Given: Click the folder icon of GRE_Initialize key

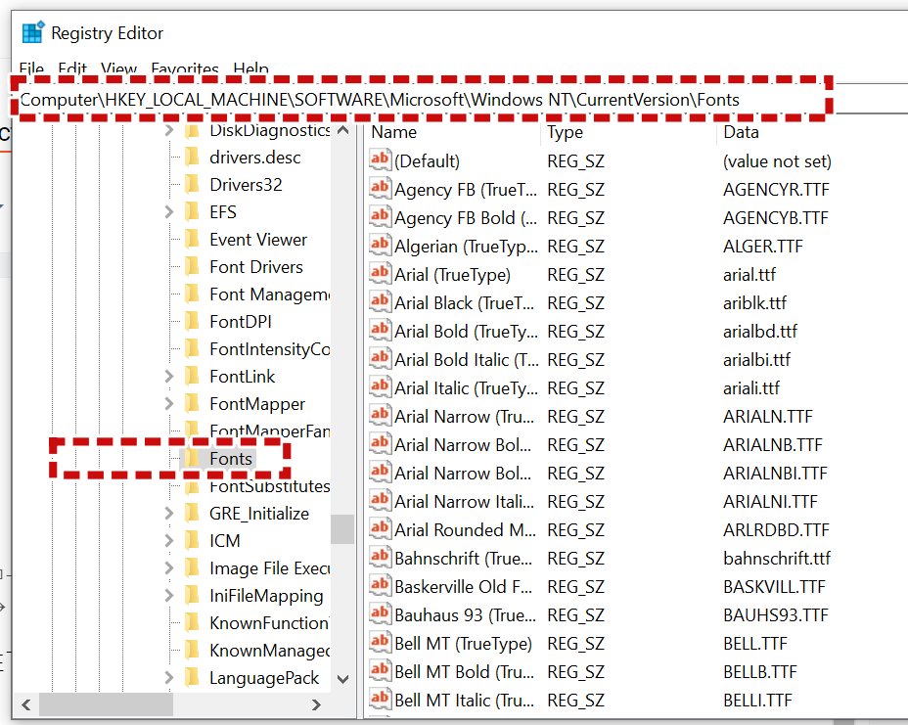Looking at the screenshot, I should 192,513.
